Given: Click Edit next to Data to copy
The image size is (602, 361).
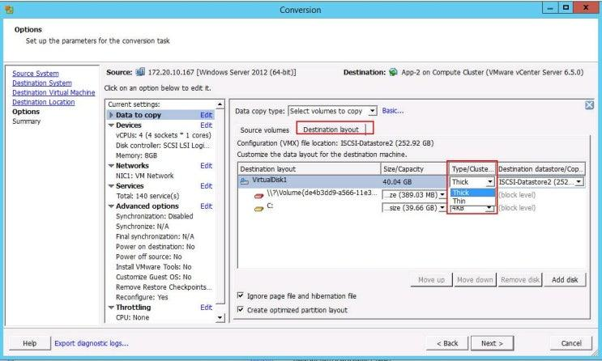Looking at the screenshot, I should pyautogui.click(x=206, y=115).
